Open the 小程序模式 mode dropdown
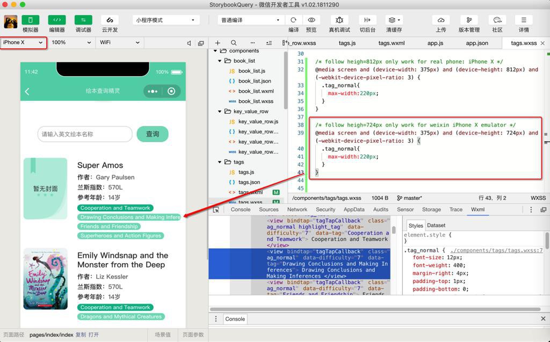This screenshot has width=550, height=342. [165, 20]
